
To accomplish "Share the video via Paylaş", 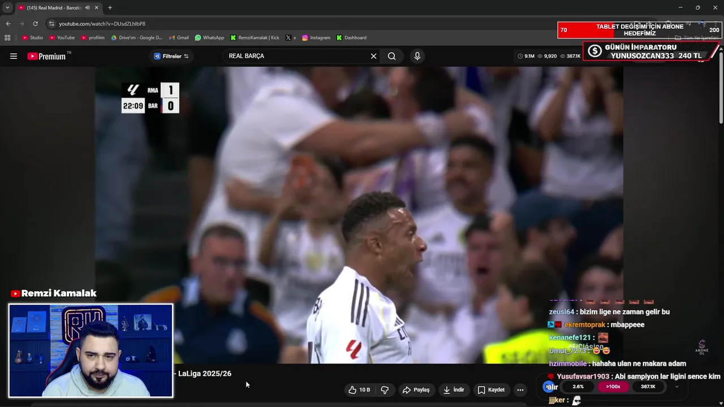I will [x=416, y=389].
